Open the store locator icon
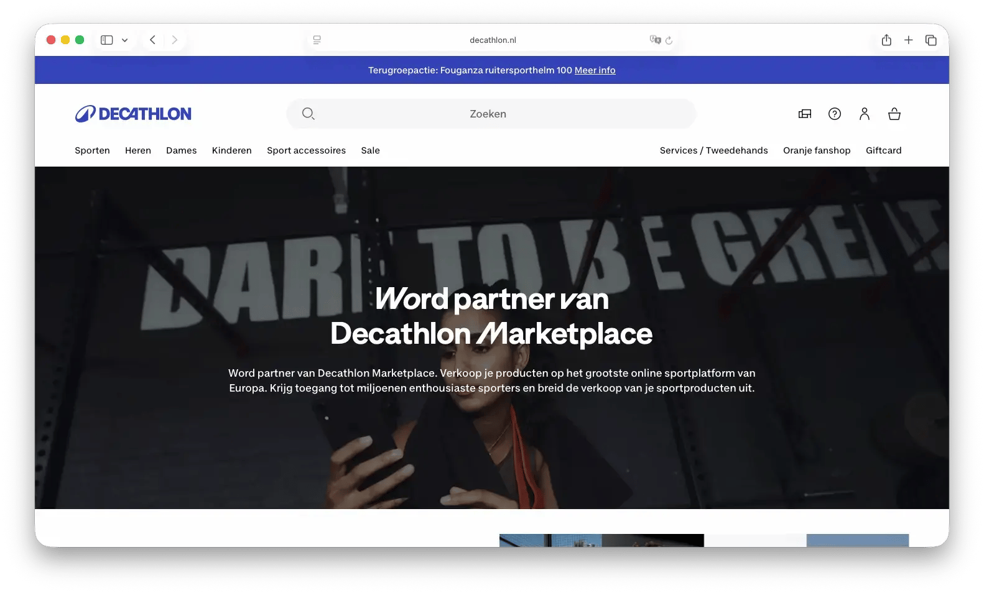984x593 pixels. click(805, 114)
